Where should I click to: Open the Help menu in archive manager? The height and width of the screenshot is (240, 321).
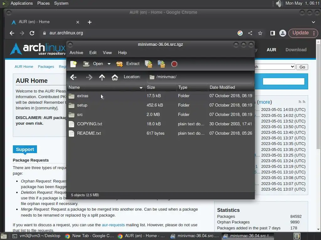123,52
